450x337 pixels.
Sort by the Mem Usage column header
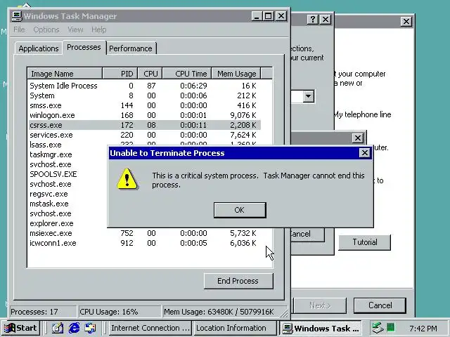point(236,74)
